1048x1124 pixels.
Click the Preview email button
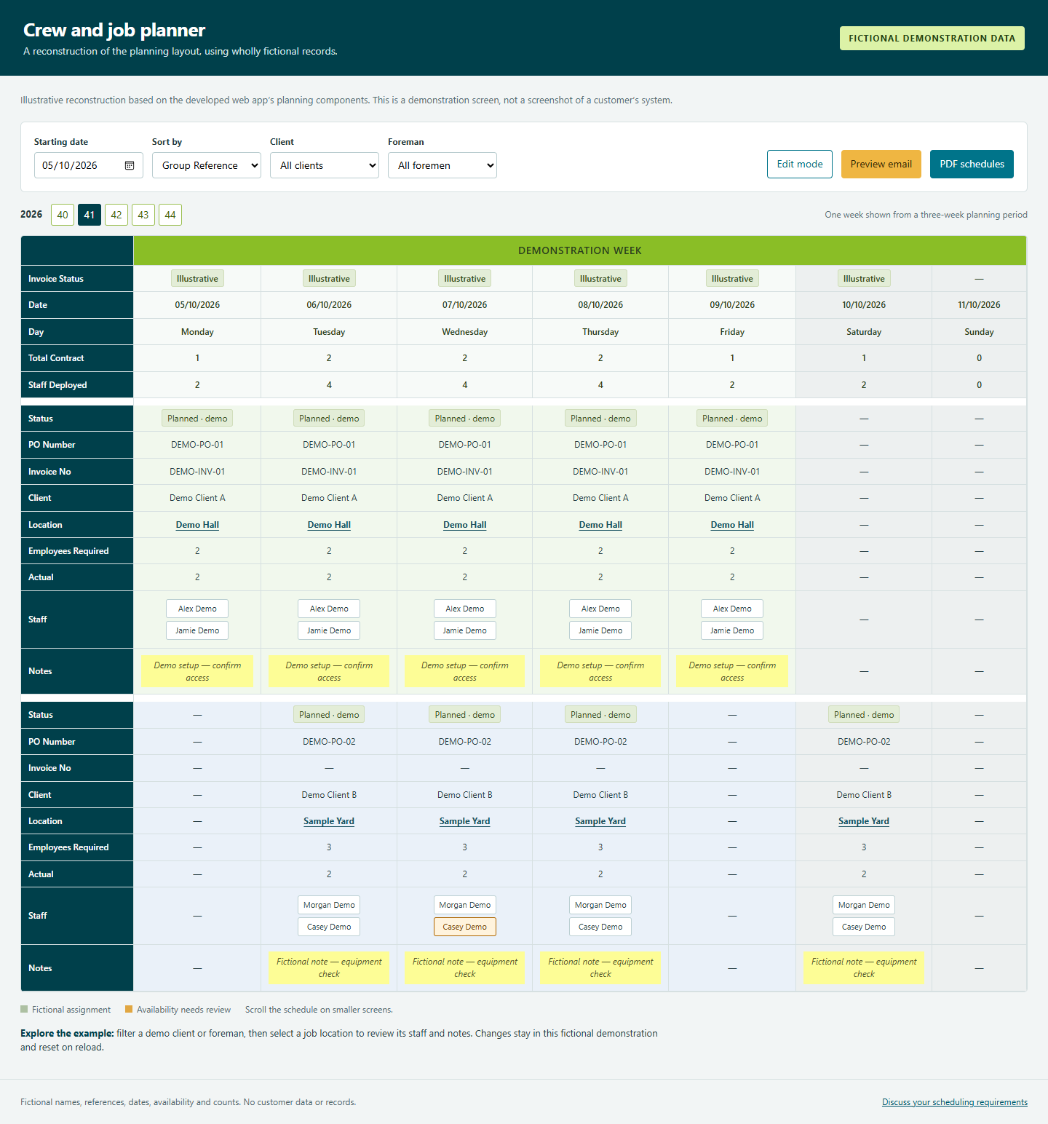pos(881,164)
